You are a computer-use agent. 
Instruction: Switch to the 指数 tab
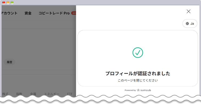pos(19,94)
